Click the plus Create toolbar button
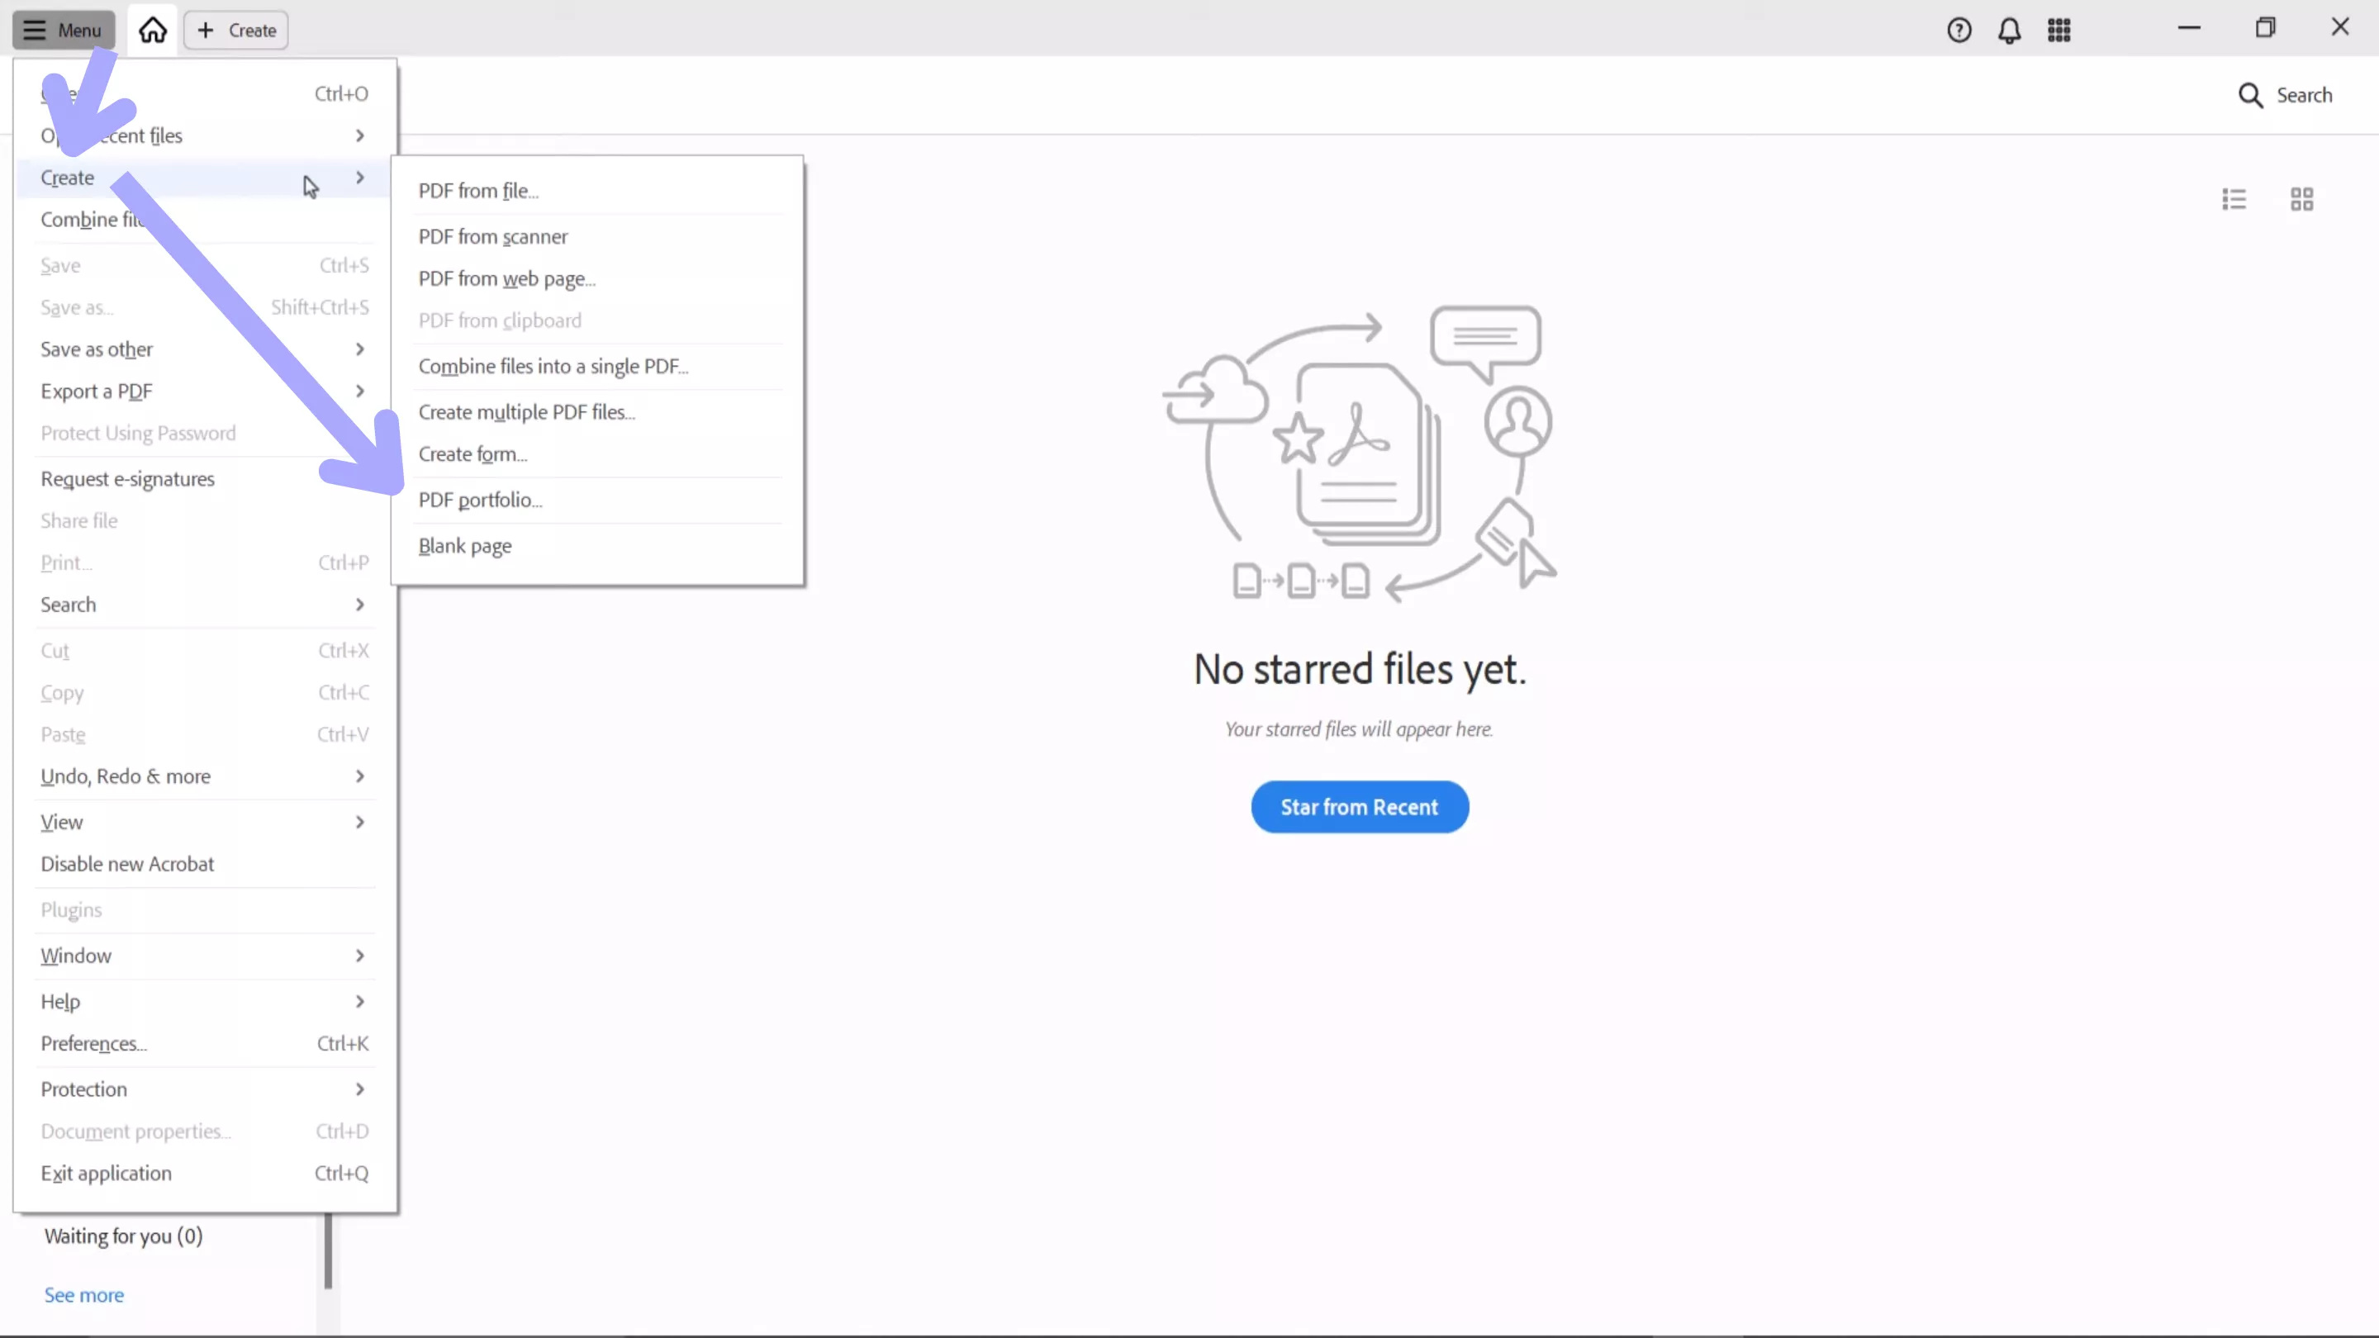Viewport: 2379px width, 1338px height. [236, 31]
